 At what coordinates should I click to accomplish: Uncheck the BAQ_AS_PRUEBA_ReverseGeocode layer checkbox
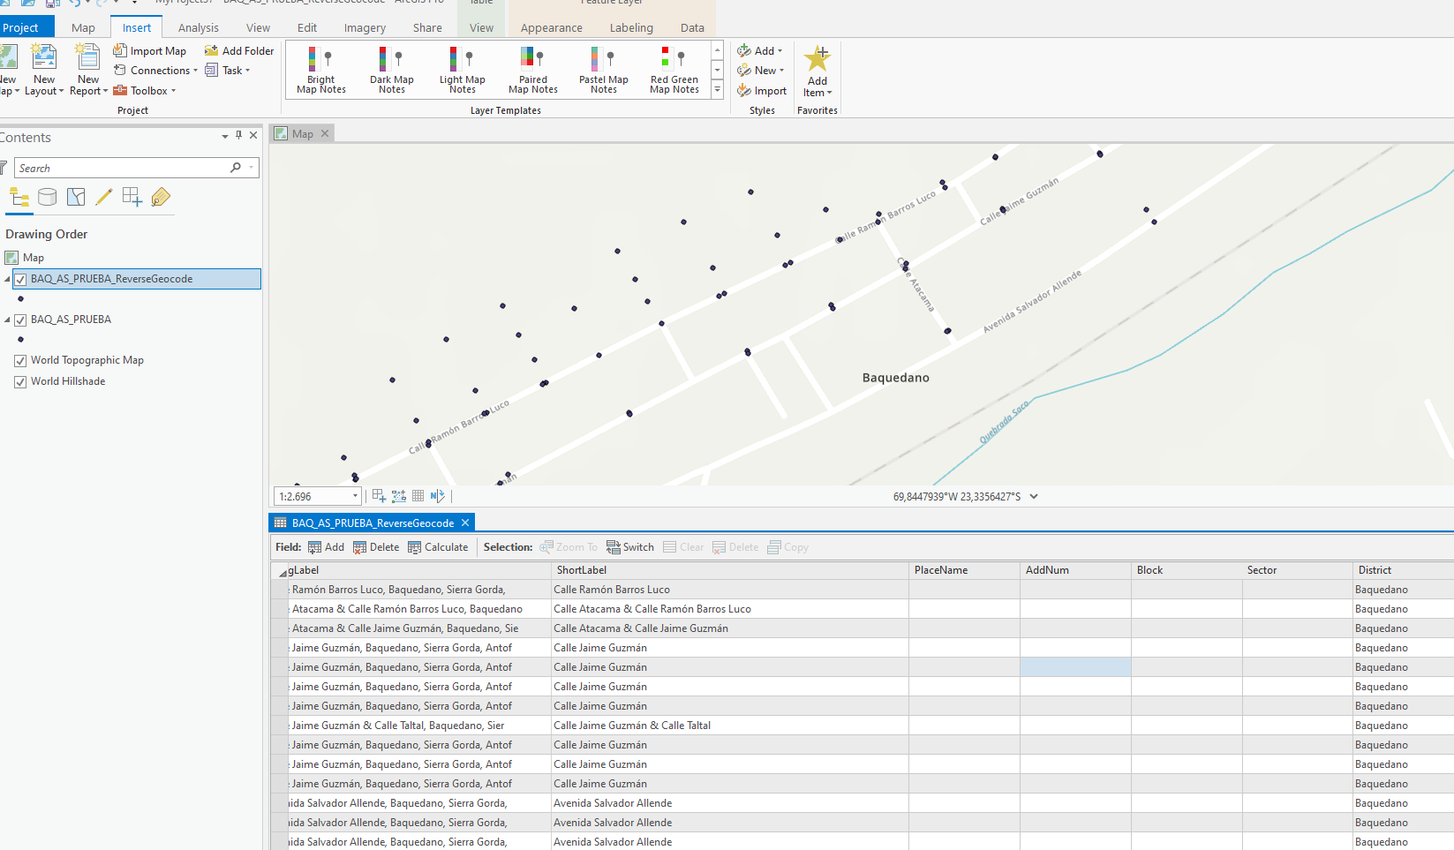tap(20, 280)
